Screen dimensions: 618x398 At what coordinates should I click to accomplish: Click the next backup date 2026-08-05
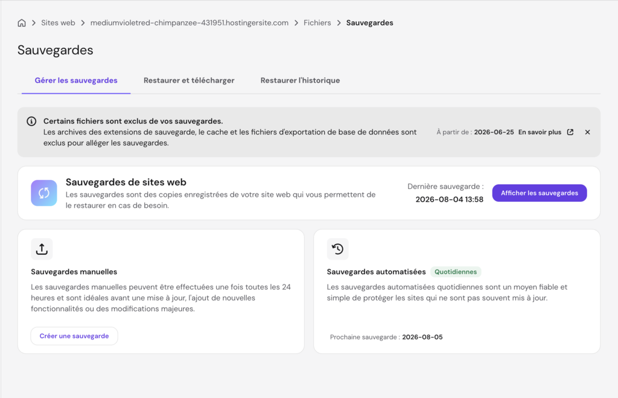pyautogui.click(x=422, y=337)
